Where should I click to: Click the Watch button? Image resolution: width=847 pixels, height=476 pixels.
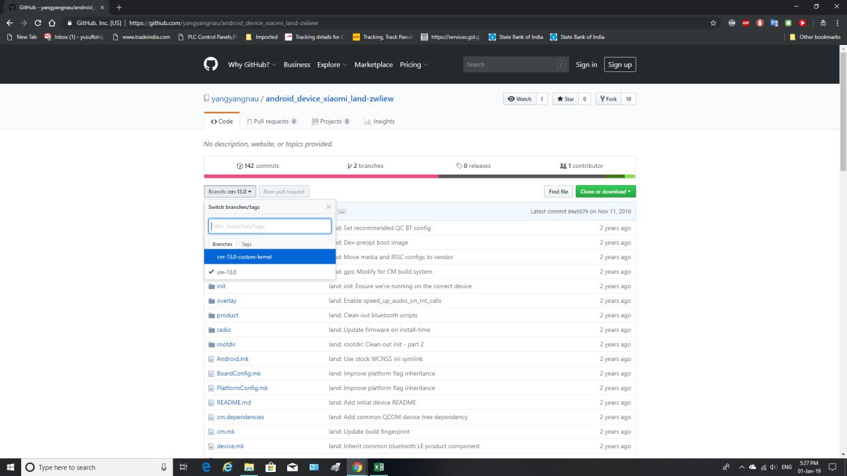tap(519, 99)
